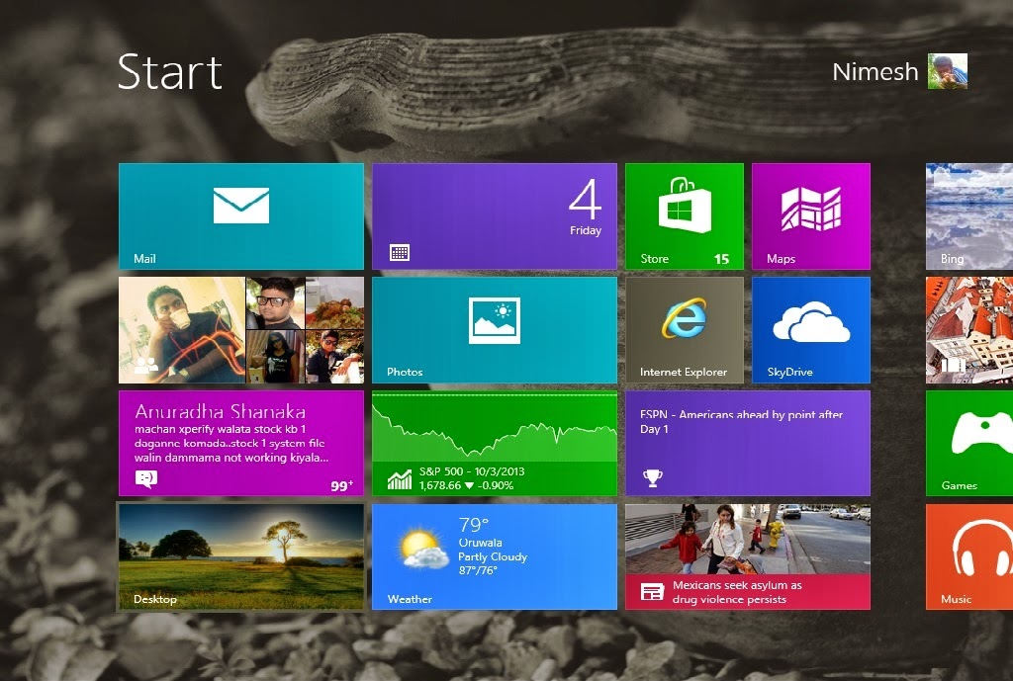Click the 'Maps' tile label

point(781,259)
